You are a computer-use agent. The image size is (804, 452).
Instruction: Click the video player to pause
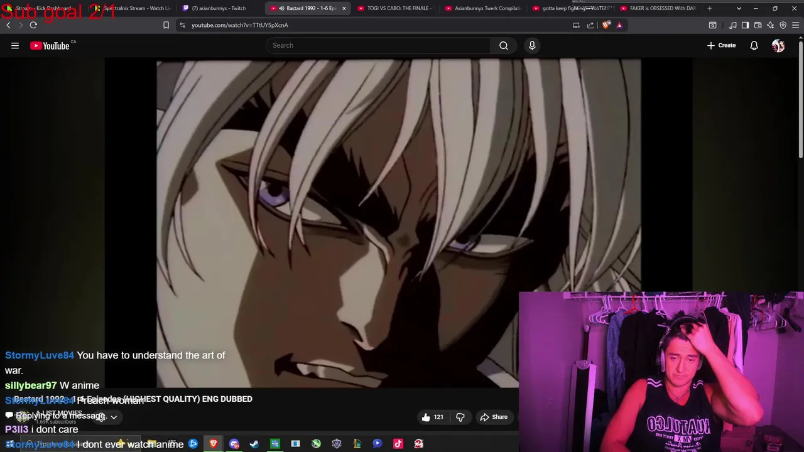tap(398, 223)
